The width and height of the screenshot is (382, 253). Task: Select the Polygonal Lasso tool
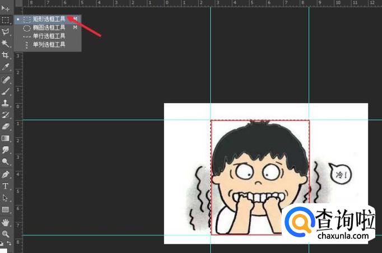click(6, 32)
